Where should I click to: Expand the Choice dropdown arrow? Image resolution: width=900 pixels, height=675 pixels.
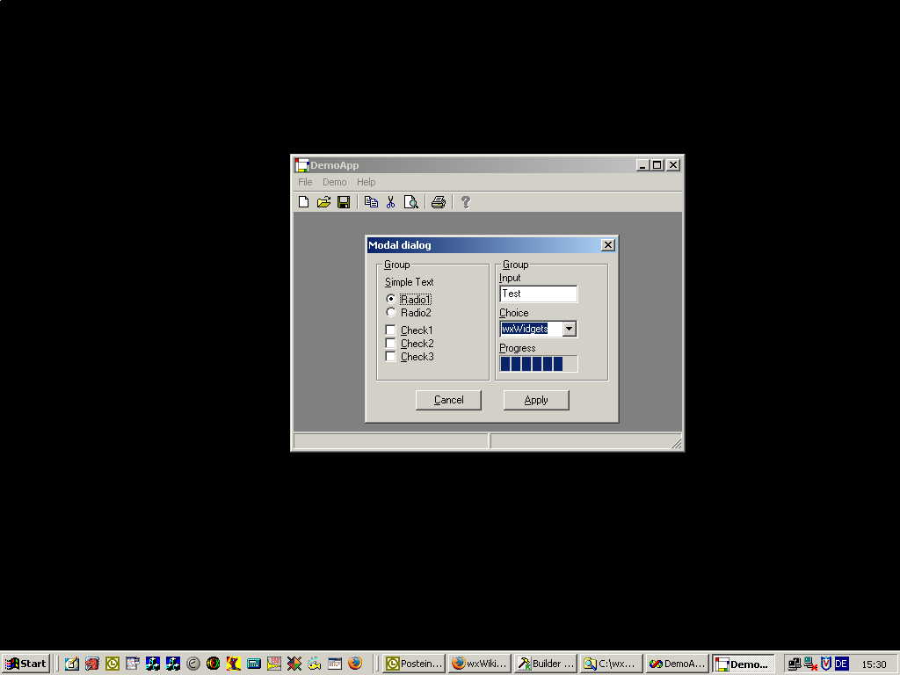570,329
